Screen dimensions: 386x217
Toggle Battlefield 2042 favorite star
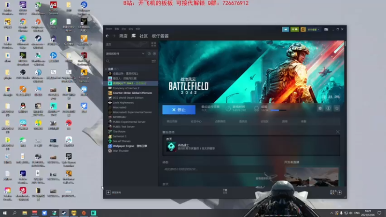tap(337, 108)
